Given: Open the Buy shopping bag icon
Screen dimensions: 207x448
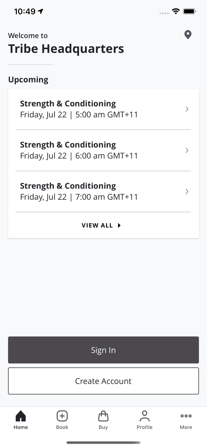Looking at the screenshot, I should pyautogui.click(x=103, y=416).
